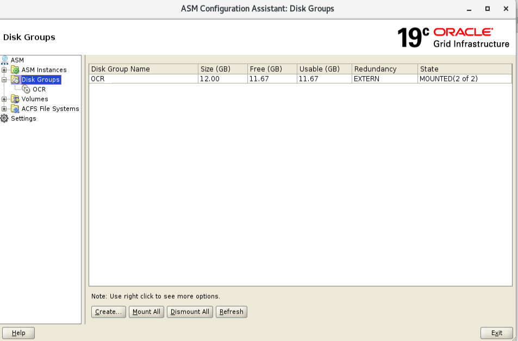Sort by Usable (GB) column header
This screenshot has height=341, width=518.
[324, 68]
